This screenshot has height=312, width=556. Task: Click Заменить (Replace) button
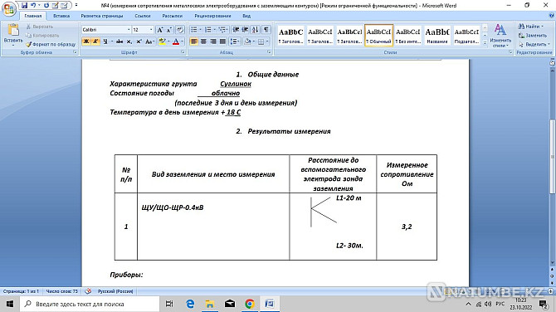pyautogui.click(x=533, y=36)
